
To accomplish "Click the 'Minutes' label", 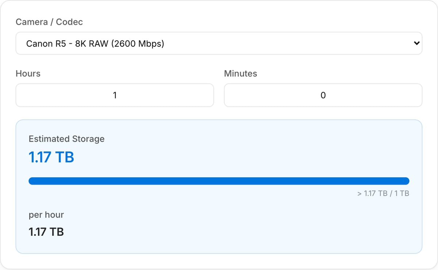I will click(x=241, y=73).
